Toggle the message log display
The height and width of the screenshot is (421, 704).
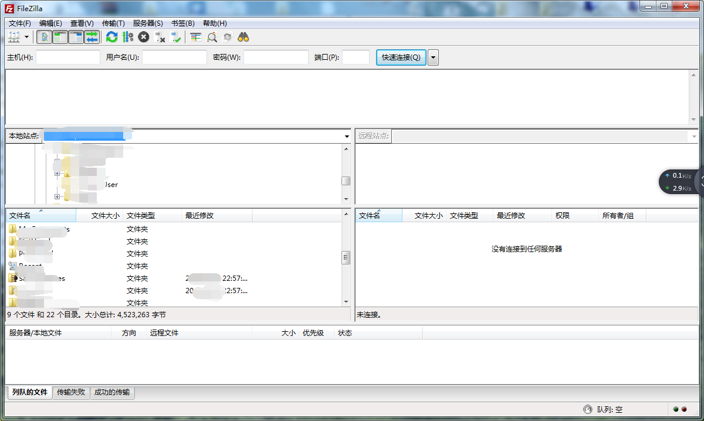click(x=44, y=37)
